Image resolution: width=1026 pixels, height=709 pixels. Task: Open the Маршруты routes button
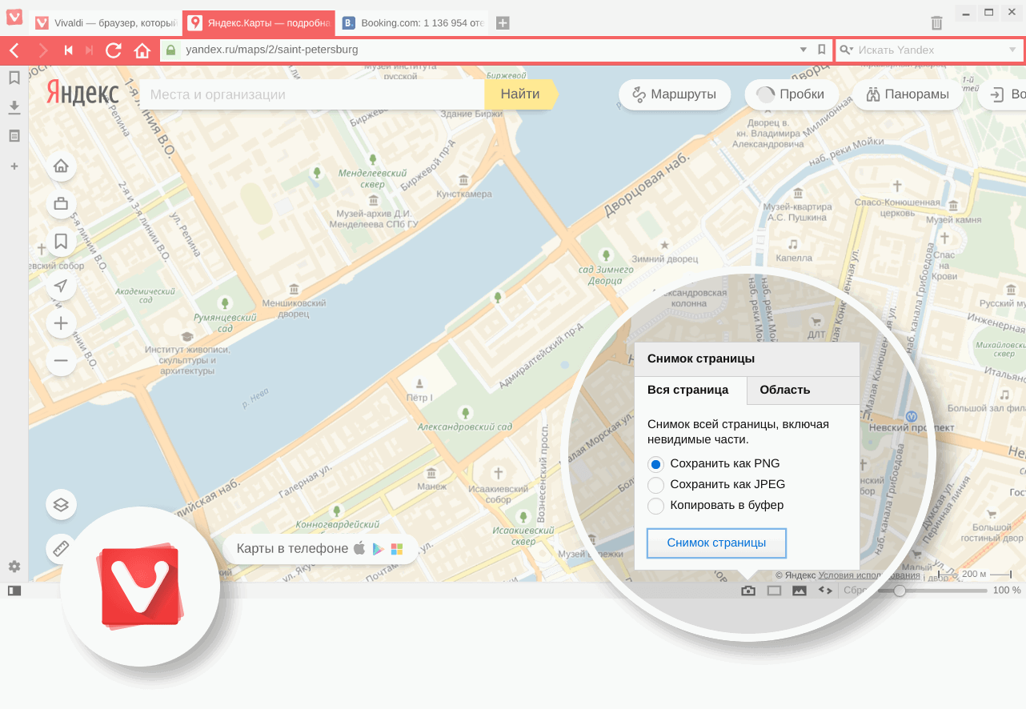(x=674, y=94)
